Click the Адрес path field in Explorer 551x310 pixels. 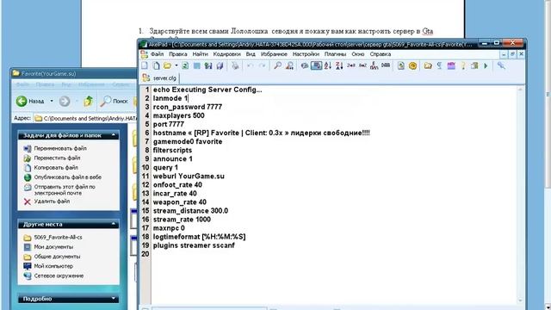coord(85,119)
